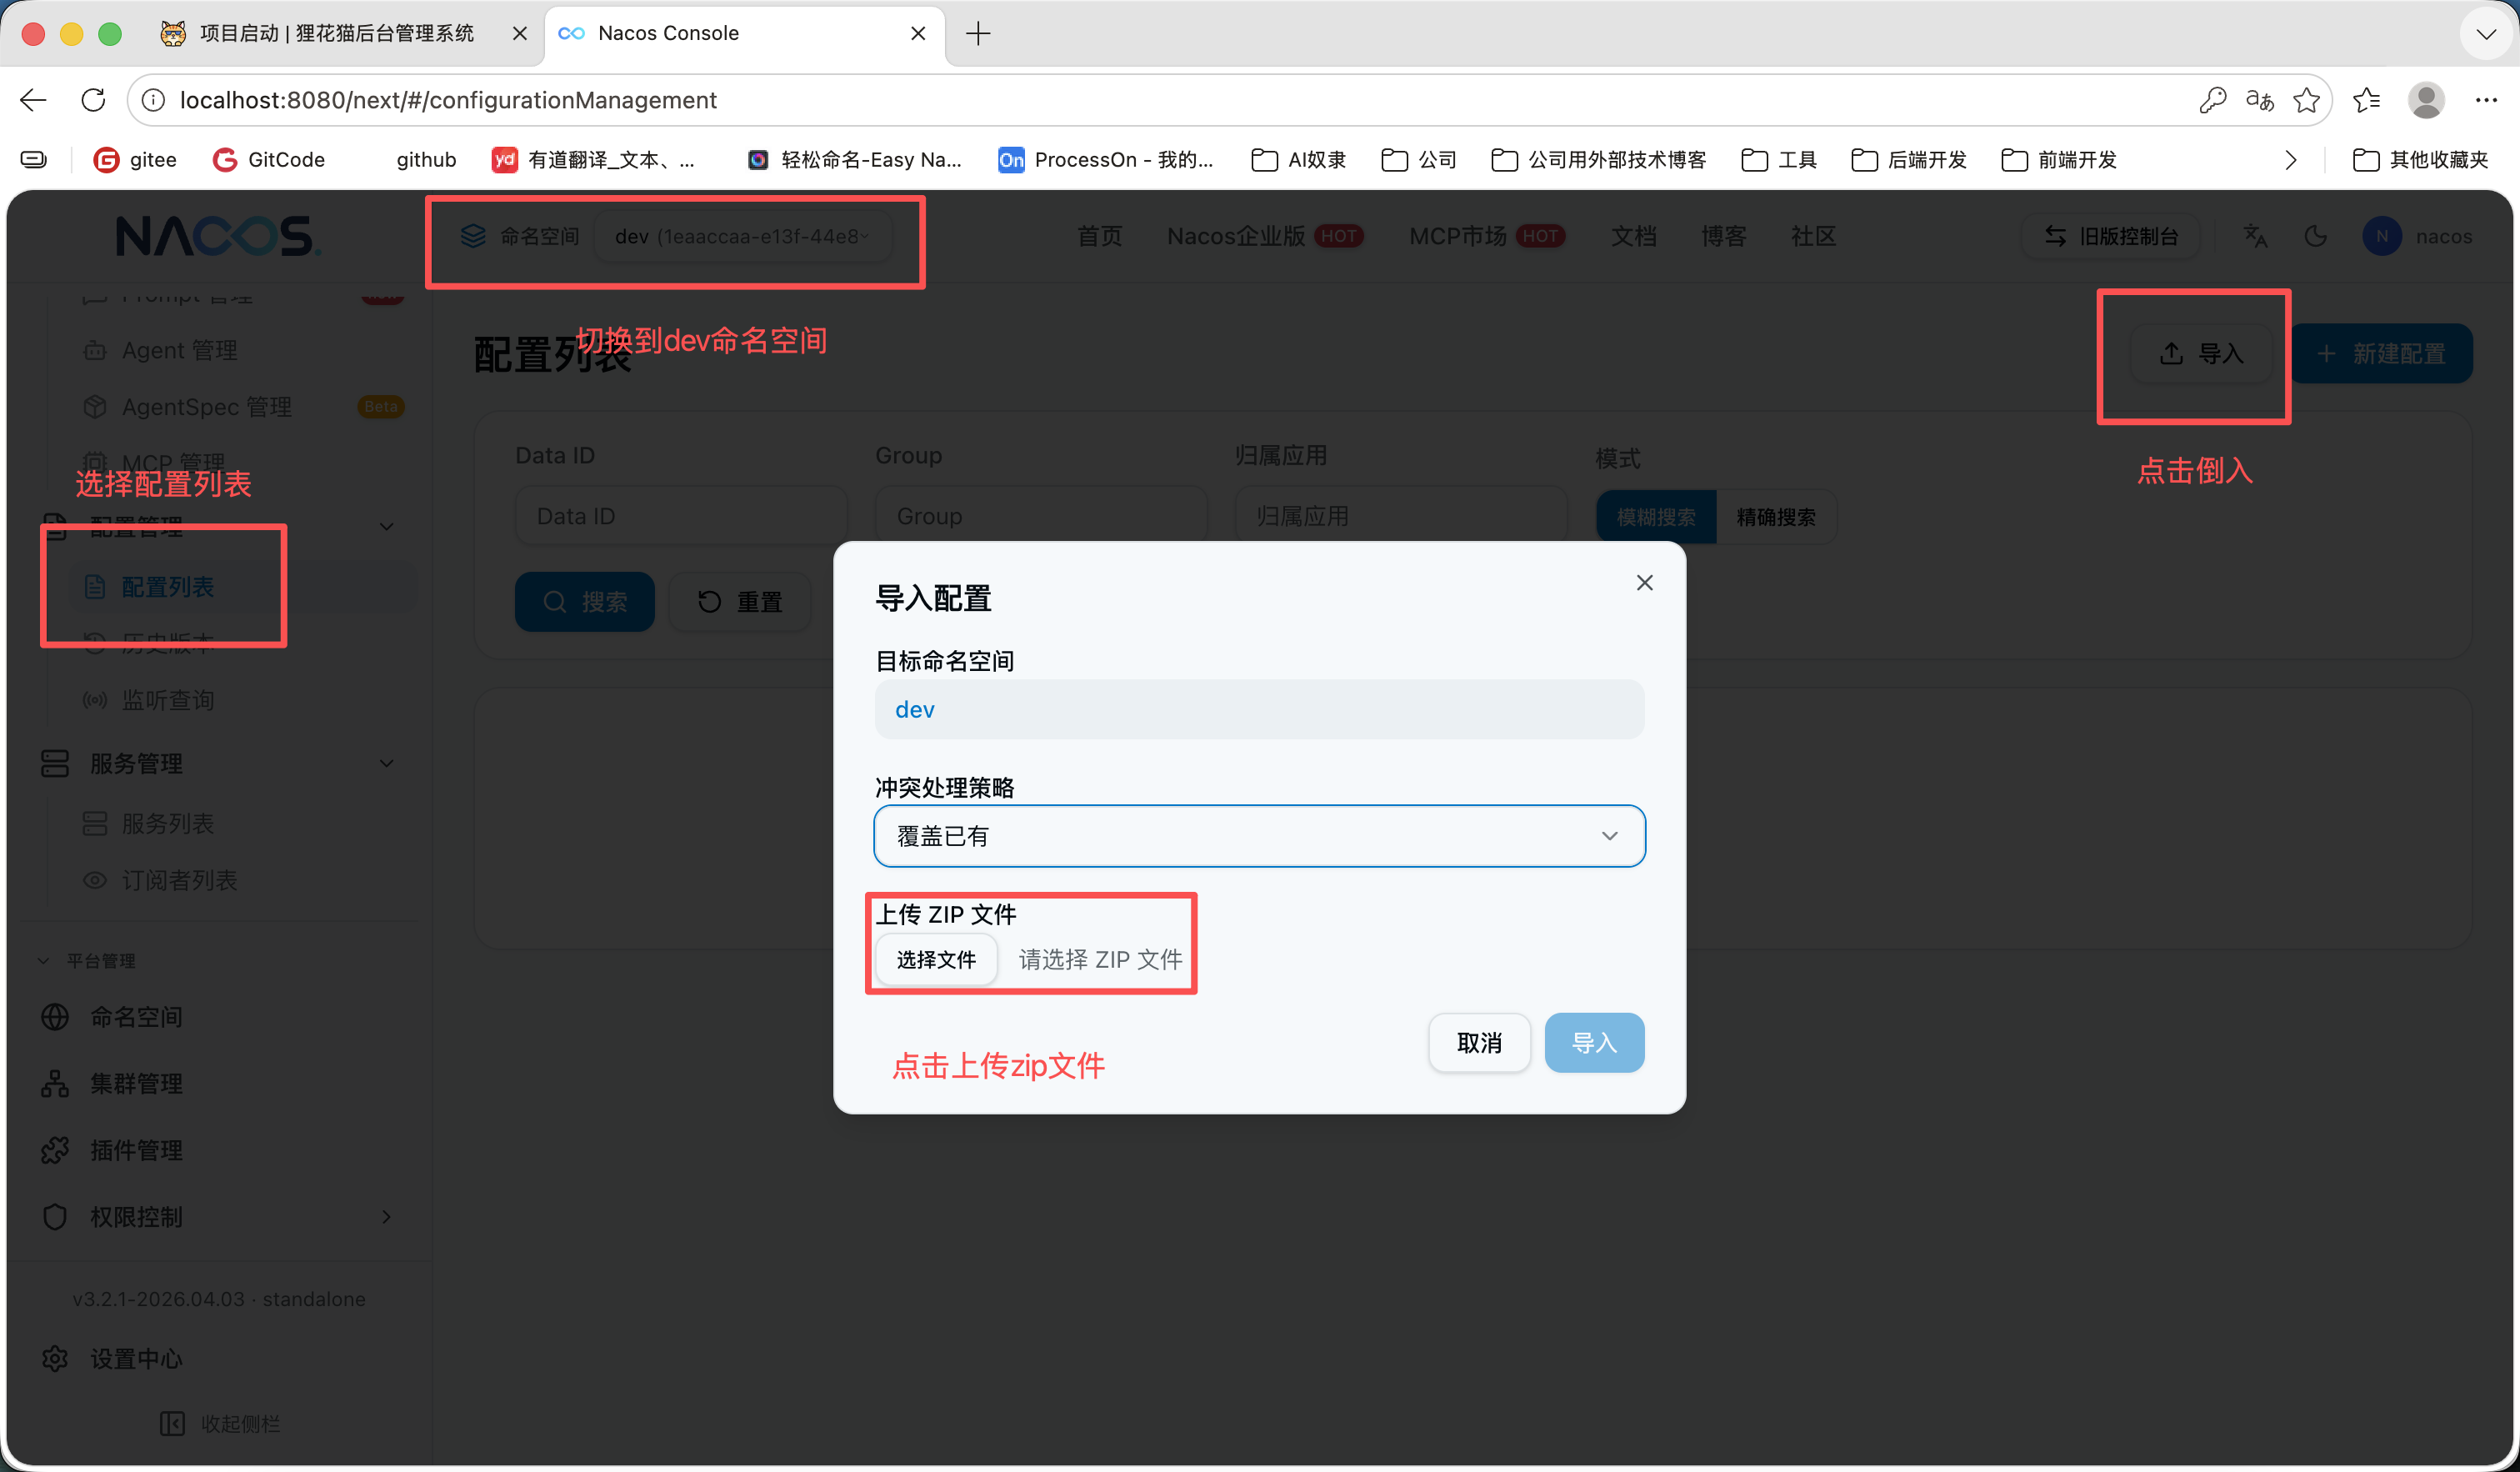Close the Nacos Console tab

click(918, 33)
